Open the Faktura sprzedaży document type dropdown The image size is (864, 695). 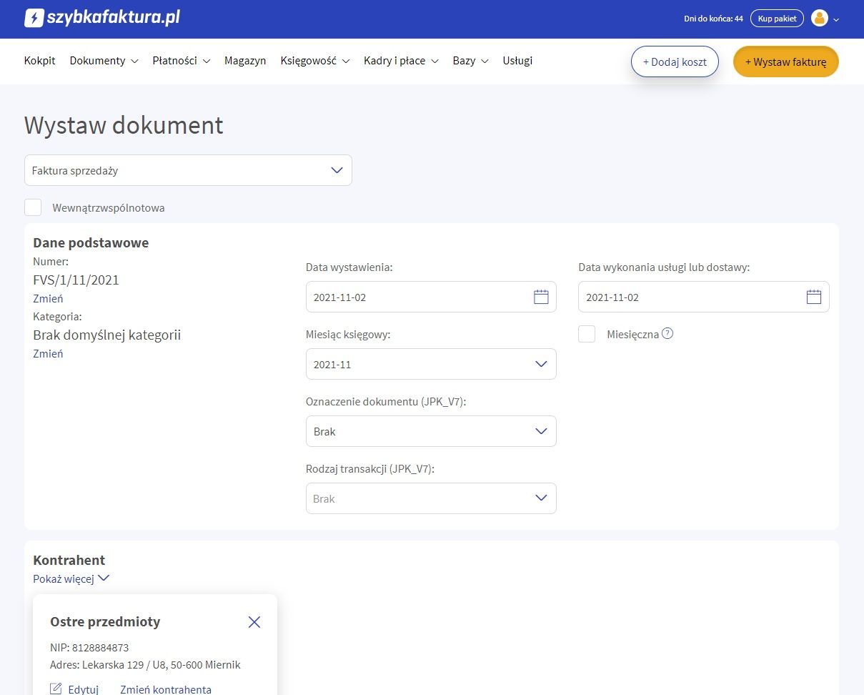pos(188,170)
